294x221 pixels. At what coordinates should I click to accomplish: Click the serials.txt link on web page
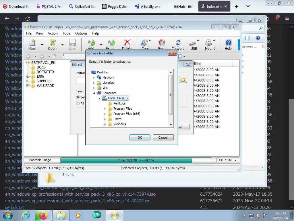click(14, 207)
